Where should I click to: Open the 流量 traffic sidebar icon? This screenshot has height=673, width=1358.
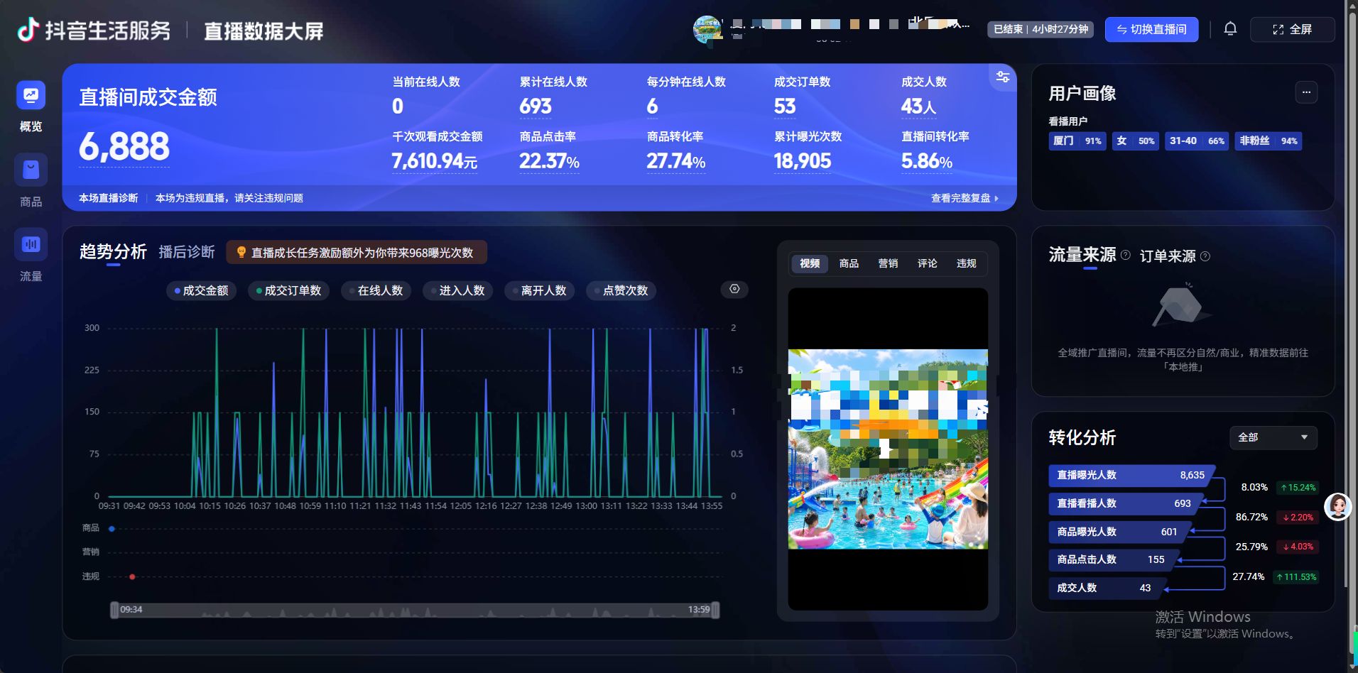[x=31, y=244]
